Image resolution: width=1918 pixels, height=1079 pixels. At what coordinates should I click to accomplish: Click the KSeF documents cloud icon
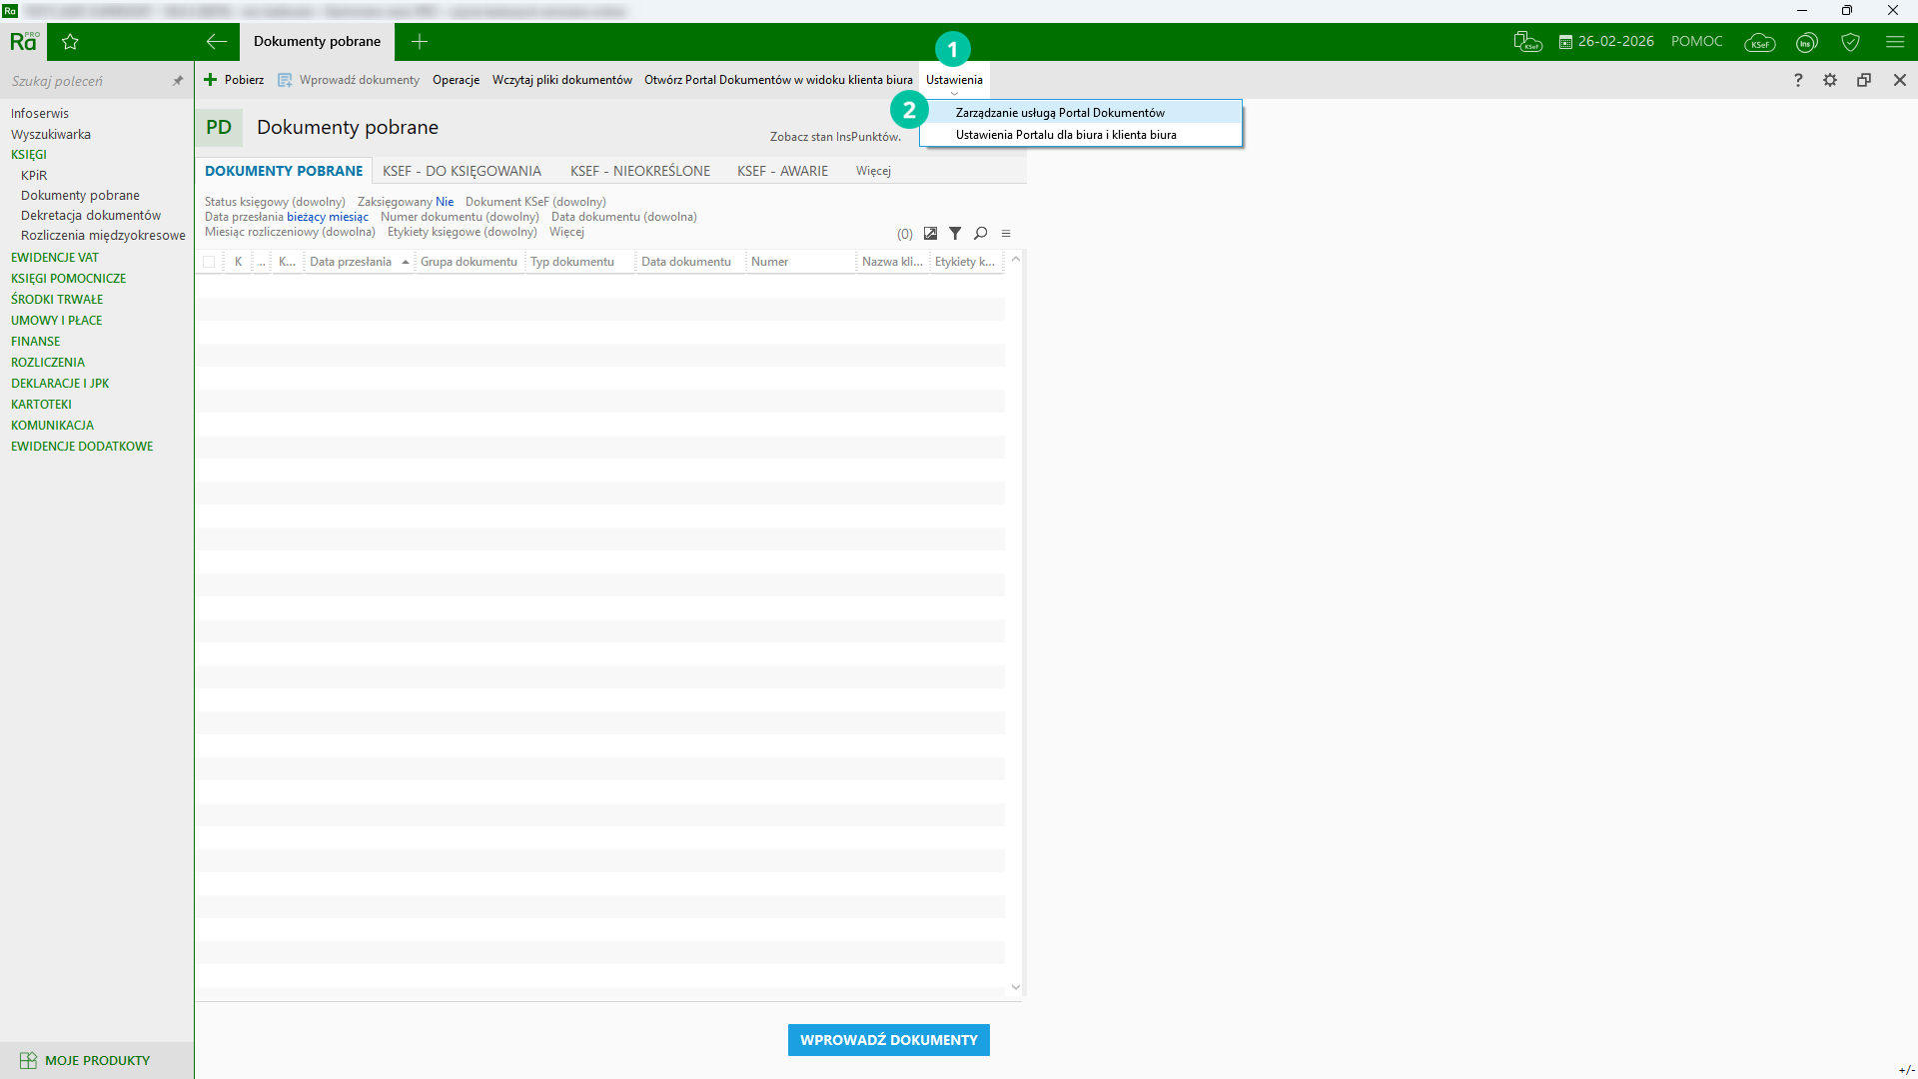point(1527,42)
